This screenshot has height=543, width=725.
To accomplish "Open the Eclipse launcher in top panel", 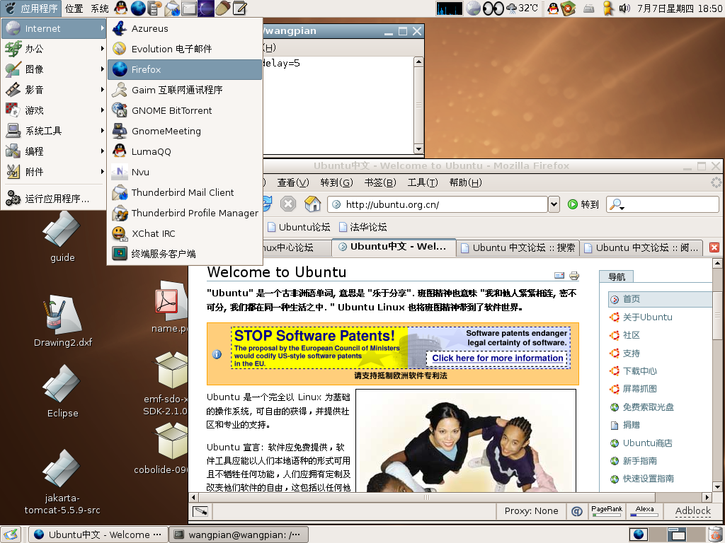I will pos(206,8).
